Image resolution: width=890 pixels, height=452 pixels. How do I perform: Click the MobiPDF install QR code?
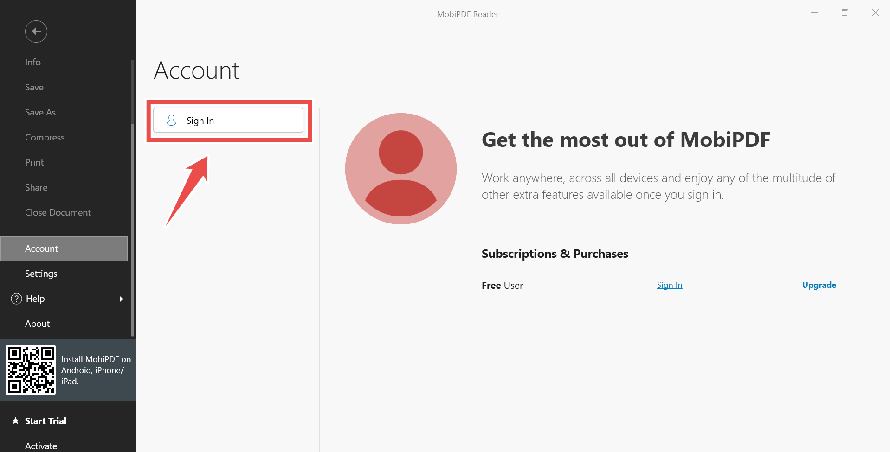click(x=31, y=370)
